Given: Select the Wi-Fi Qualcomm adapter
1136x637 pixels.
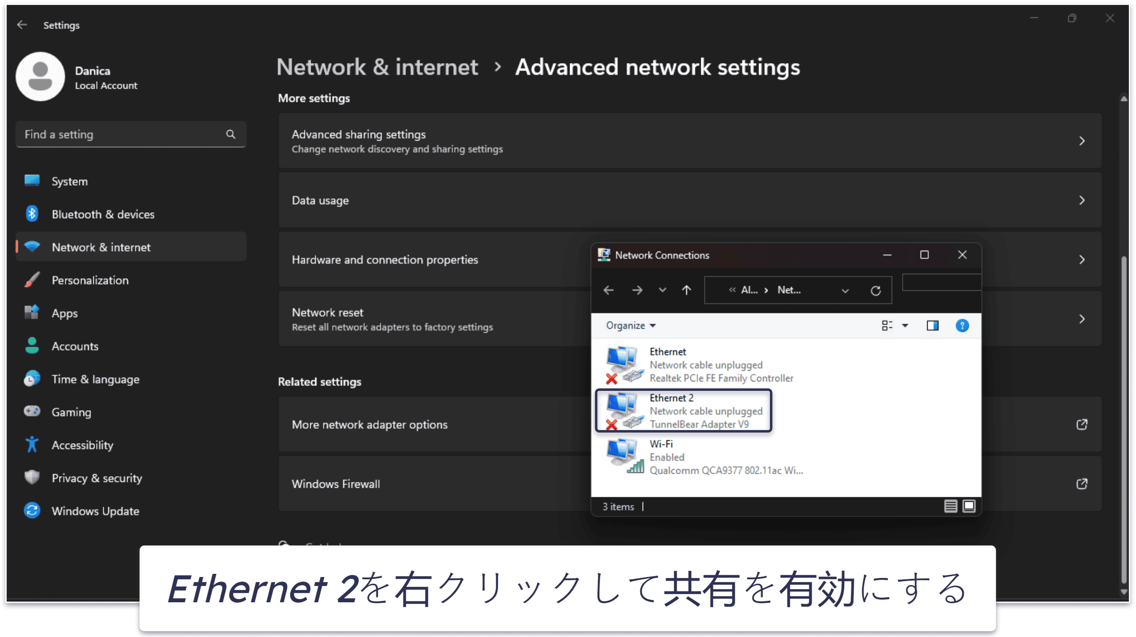Looking at the screenshot, I should click(704, 457).
